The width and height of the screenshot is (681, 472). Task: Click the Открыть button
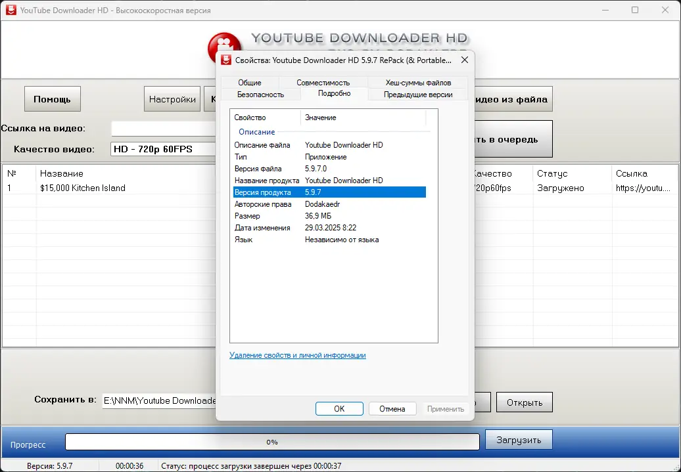[x=524, y=401]
